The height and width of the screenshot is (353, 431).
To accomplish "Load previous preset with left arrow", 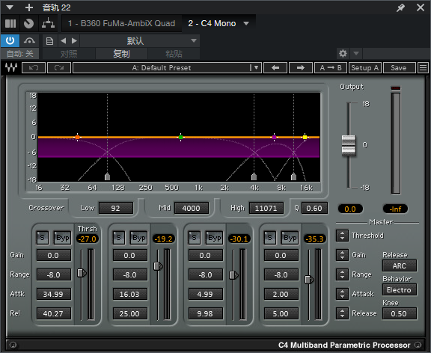I will pos(275,67).
